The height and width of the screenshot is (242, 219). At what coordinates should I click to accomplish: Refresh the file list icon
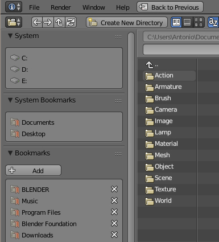(71, 22)
